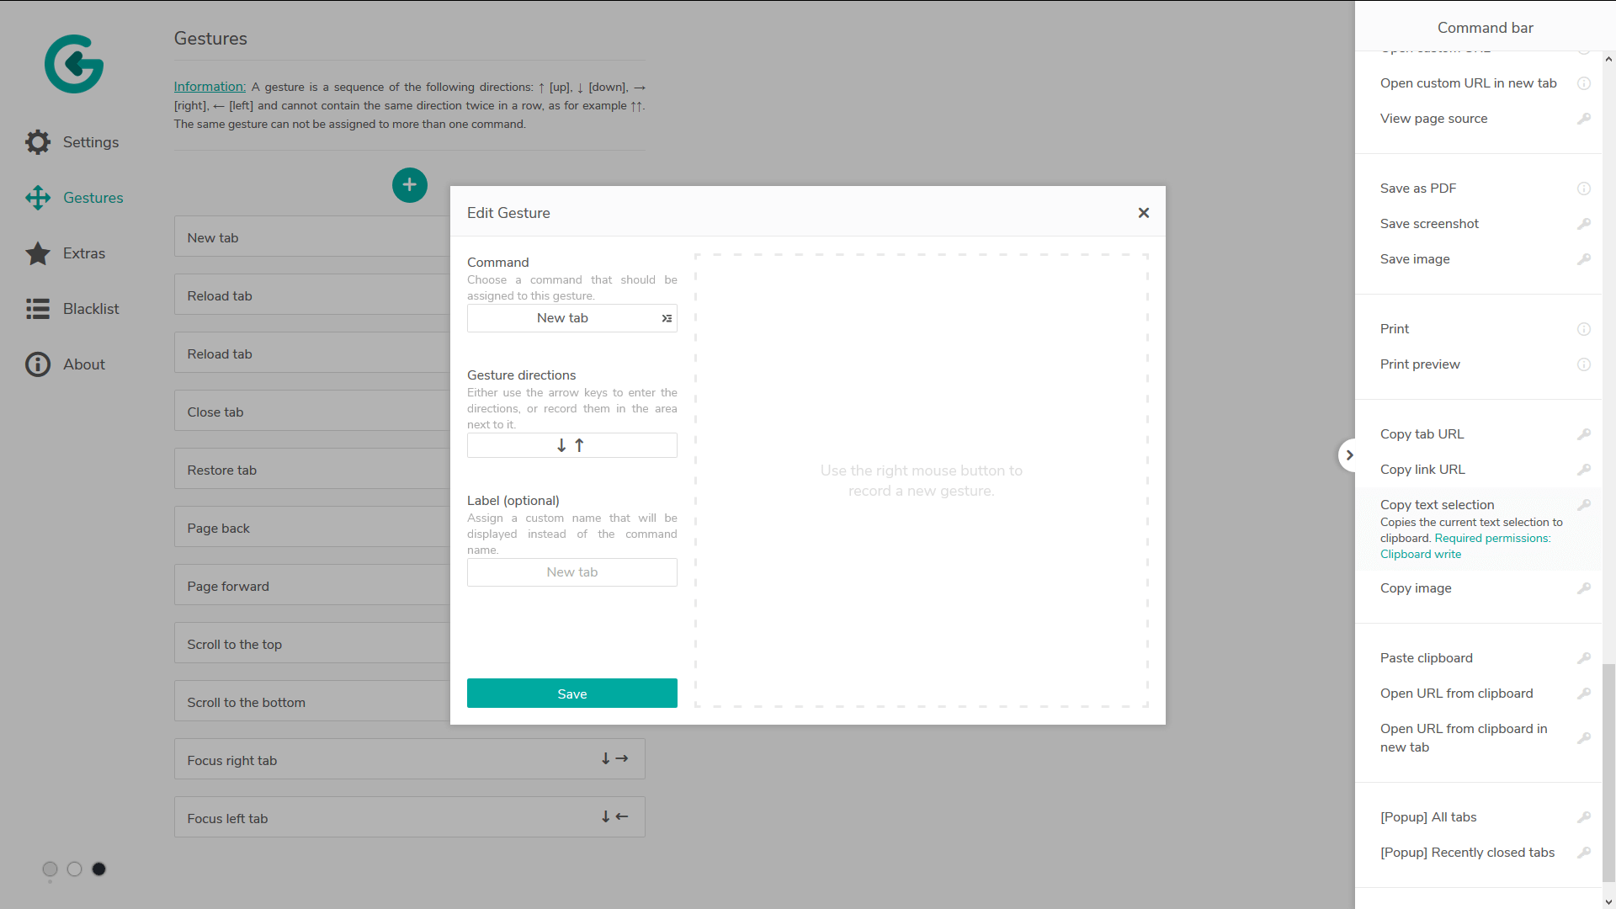
Task: Click the Gesture directions input field
Action: 572,446
